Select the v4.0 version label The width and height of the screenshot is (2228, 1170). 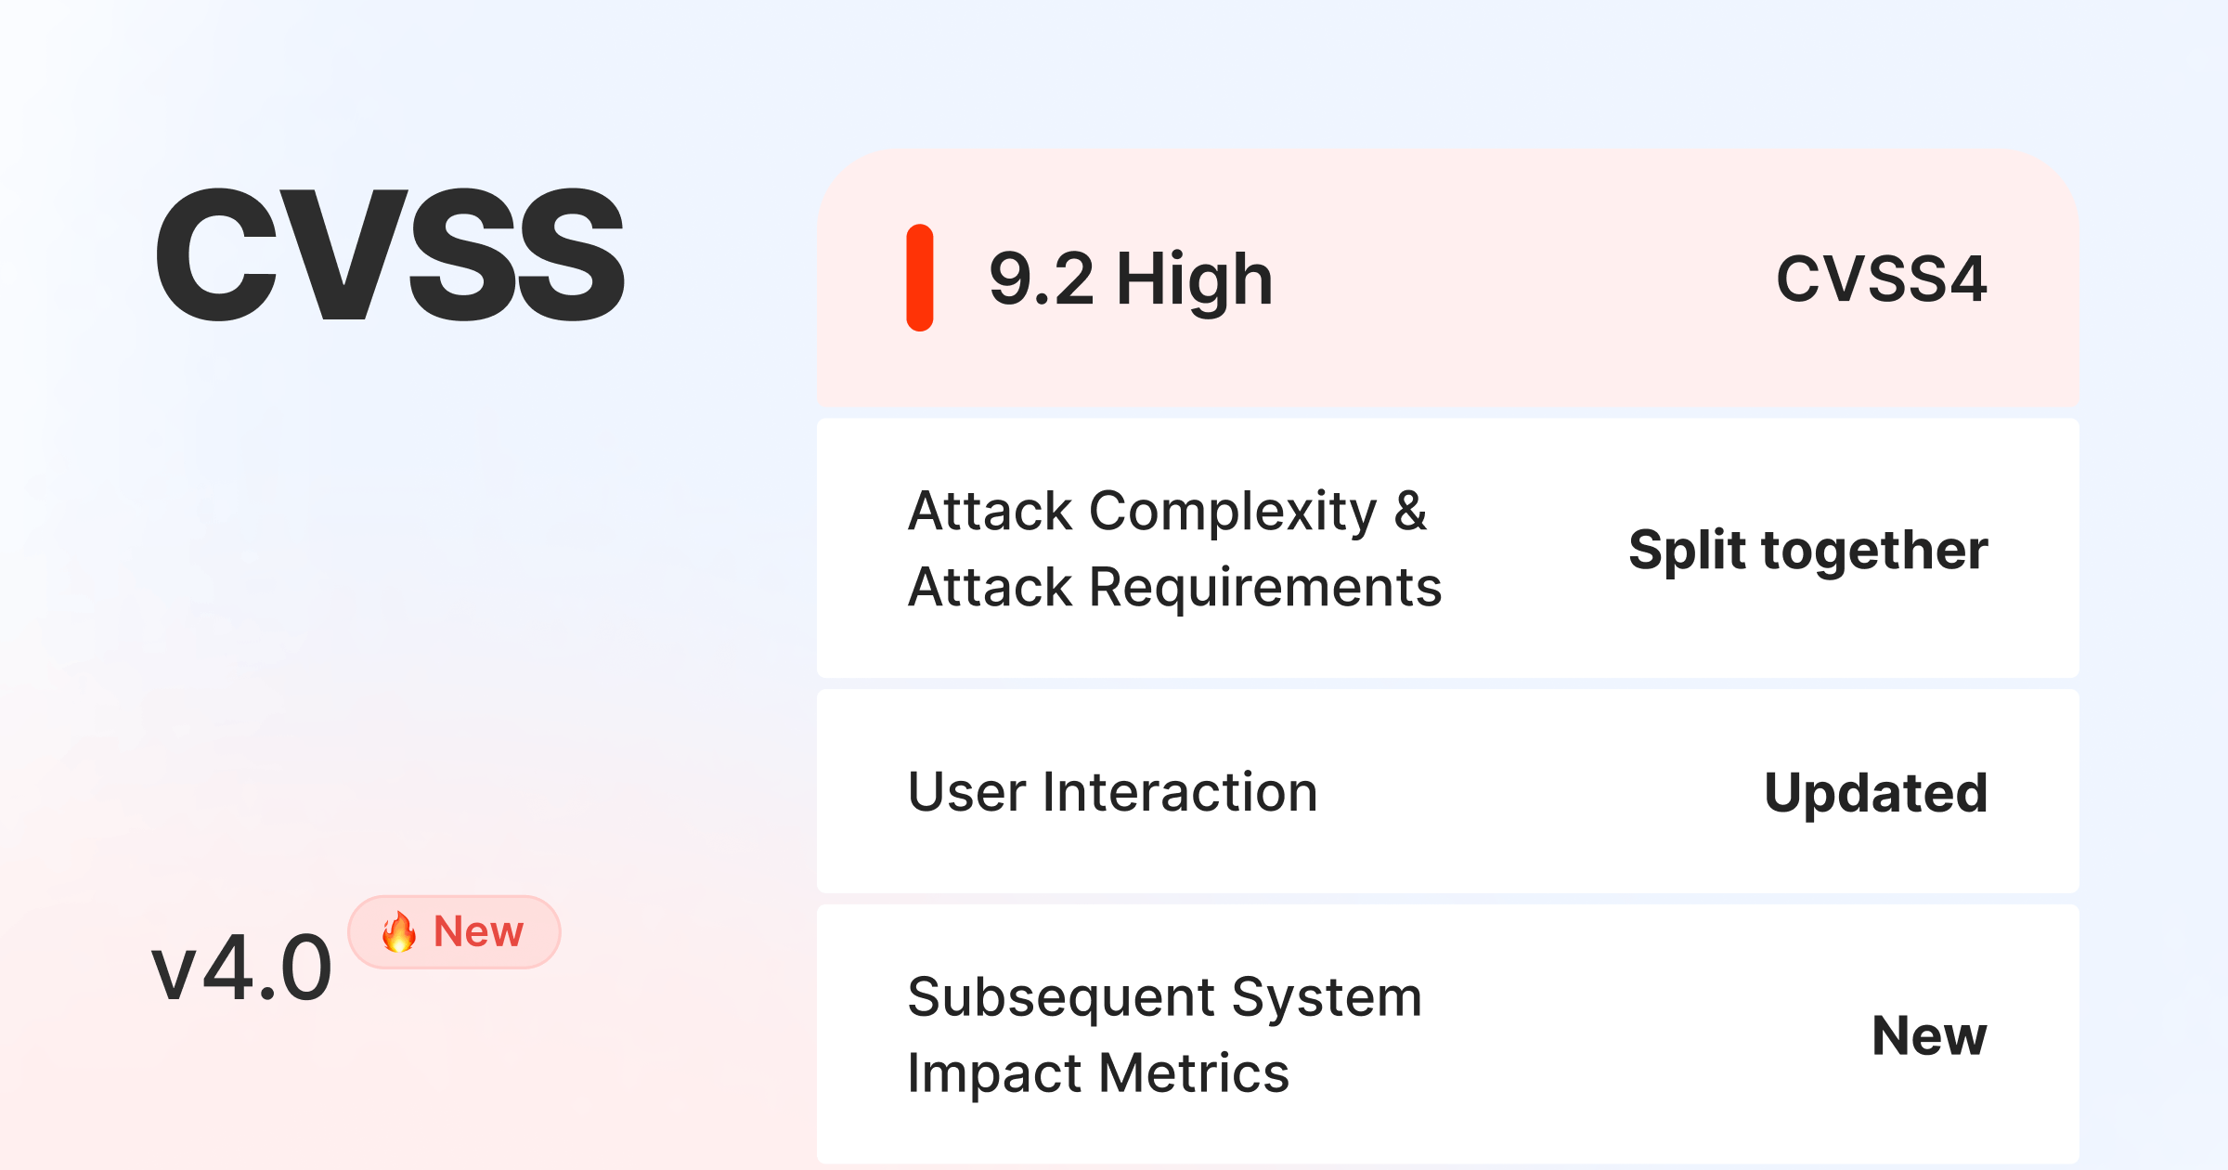click(241, 969)
